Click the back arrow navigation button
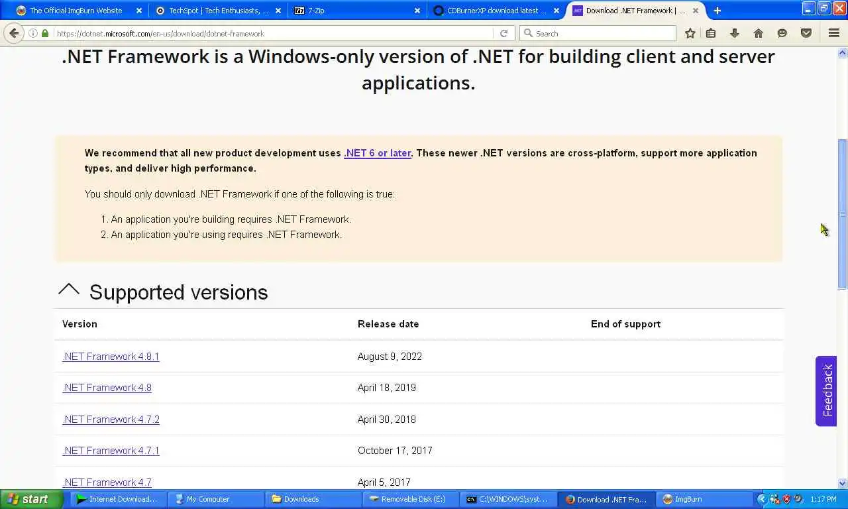The width and height of the screenshot is (848, 509). pos(14,33)
